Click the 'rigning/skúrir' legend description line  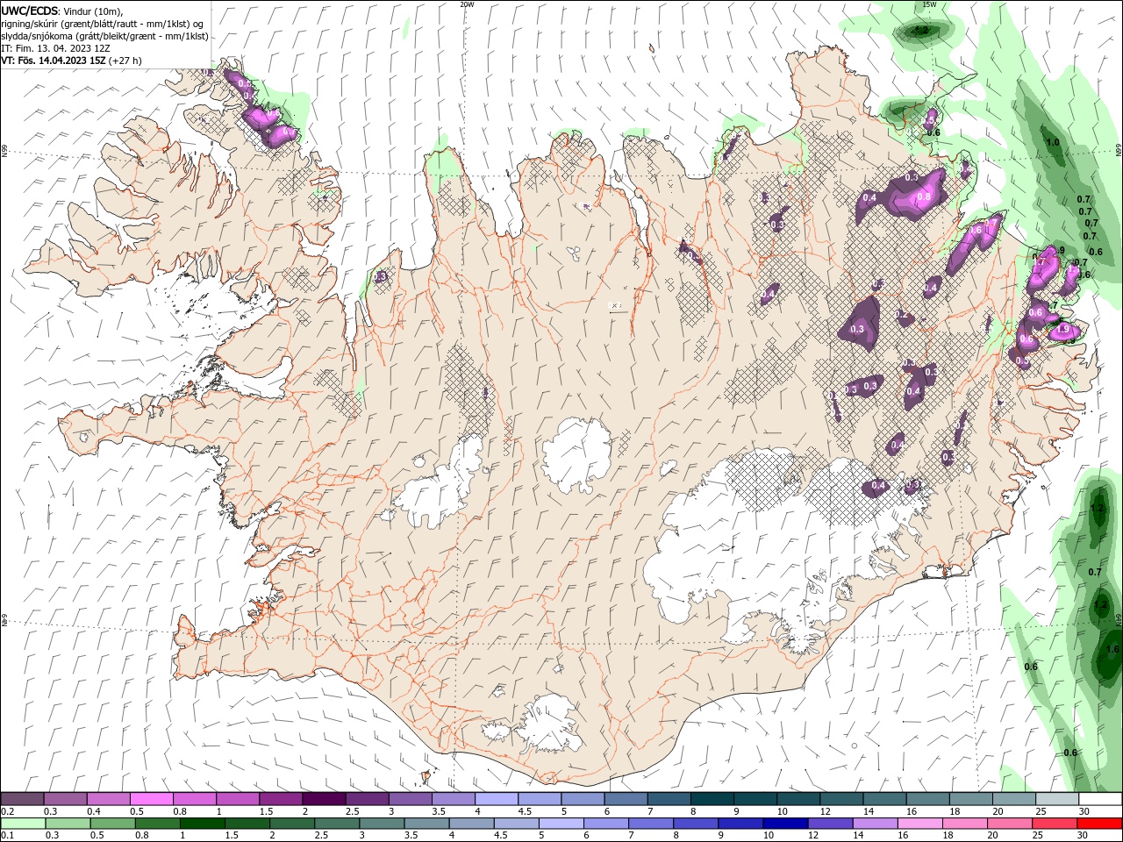coord(104,24)
